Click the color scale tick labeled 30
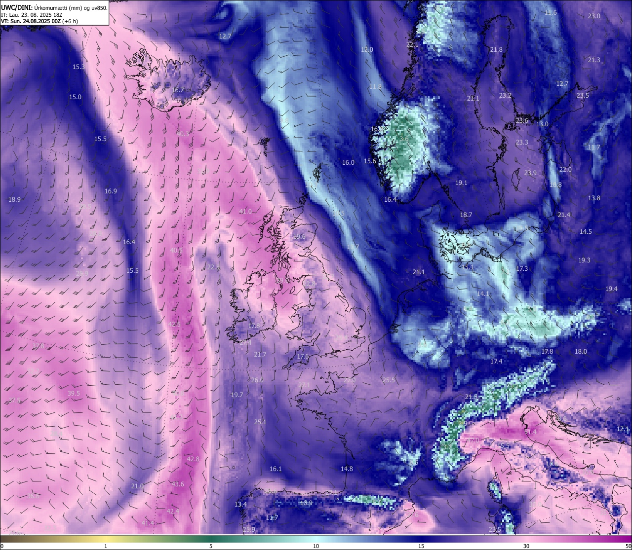Image resolution: width=632 pixels, height=550 pixels. tap(526, 546)
